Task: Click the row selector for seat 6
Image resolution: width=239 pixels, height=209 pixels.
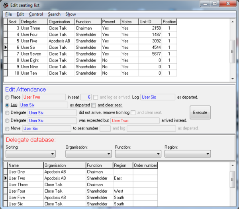Action: click(x=6, y=48)
